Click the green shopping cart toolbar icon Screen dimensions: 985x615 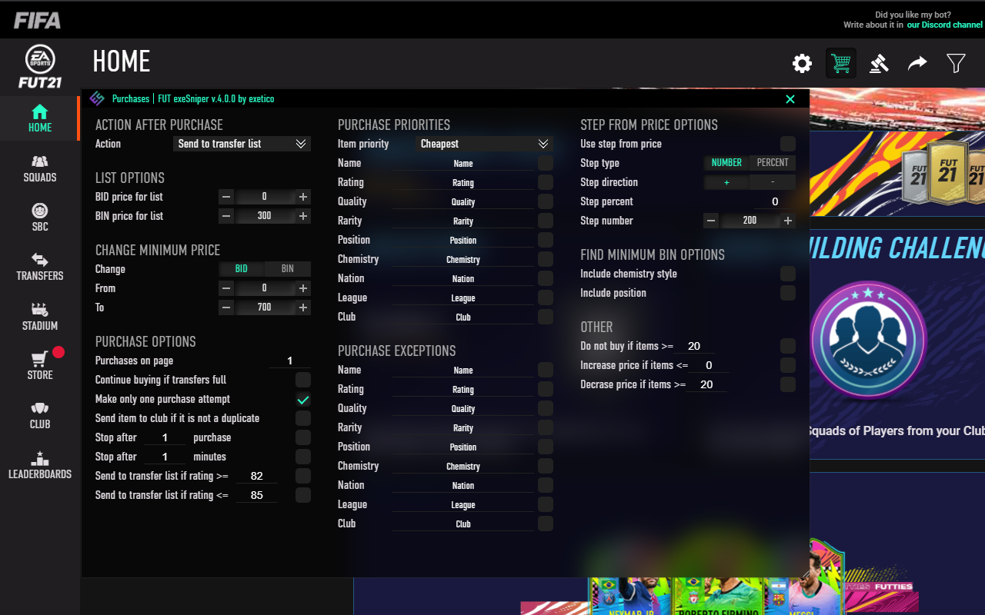coord(840,63)
